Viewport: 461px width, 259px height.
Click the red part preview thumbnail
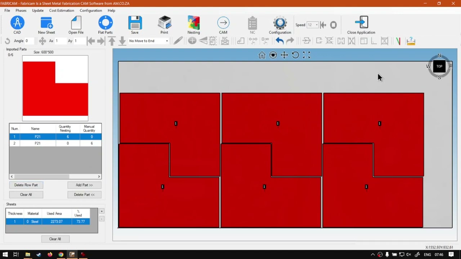55,88
